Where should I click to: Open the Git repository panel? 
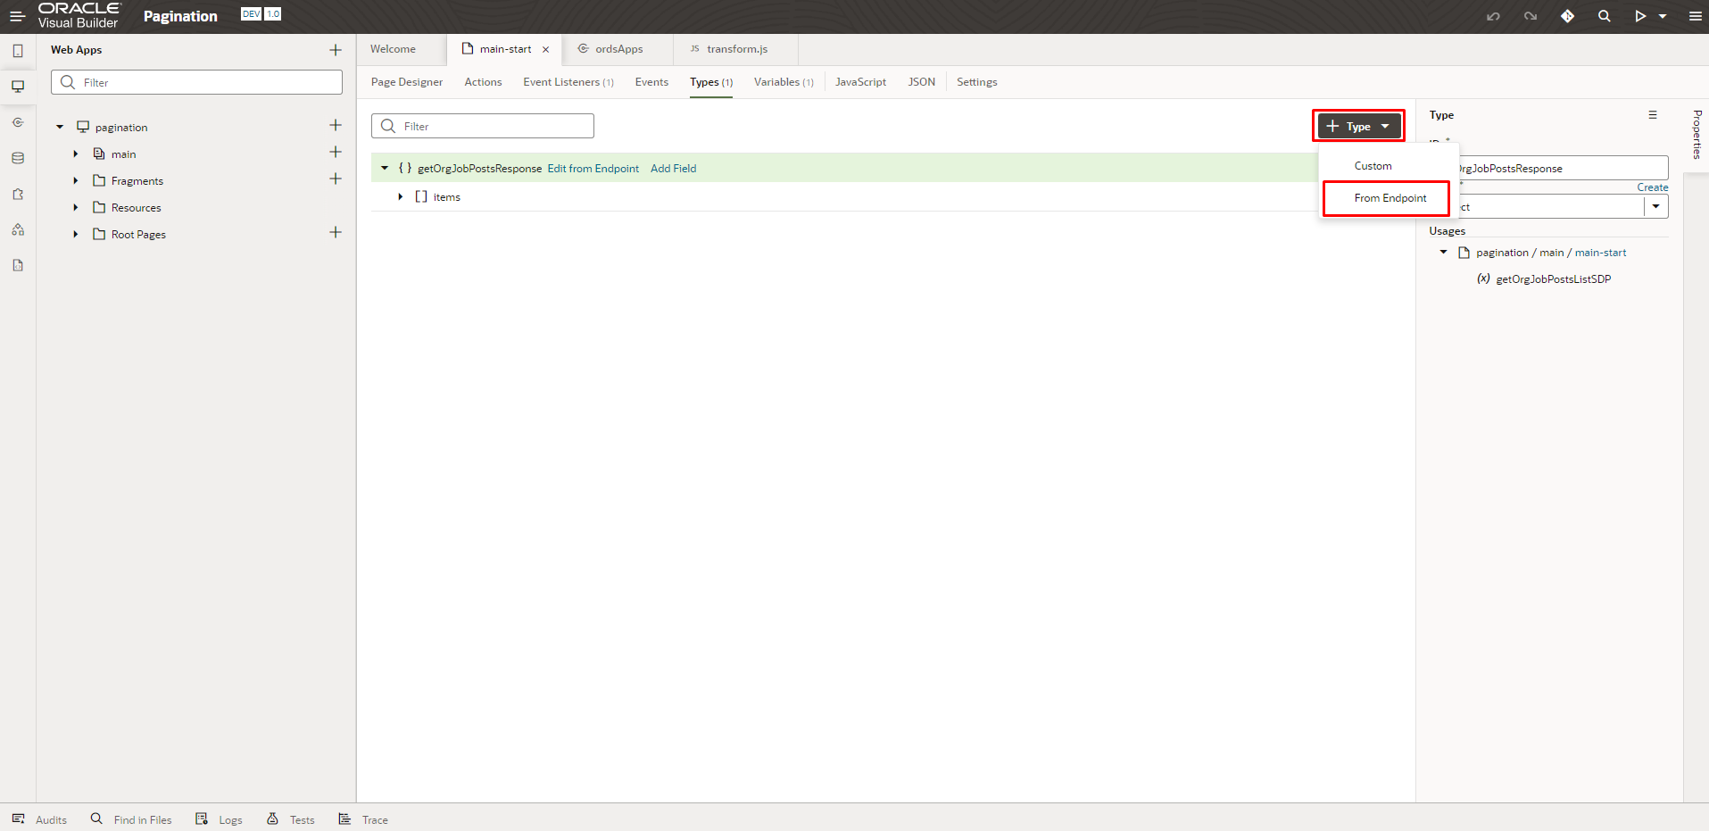(1568, 16)
